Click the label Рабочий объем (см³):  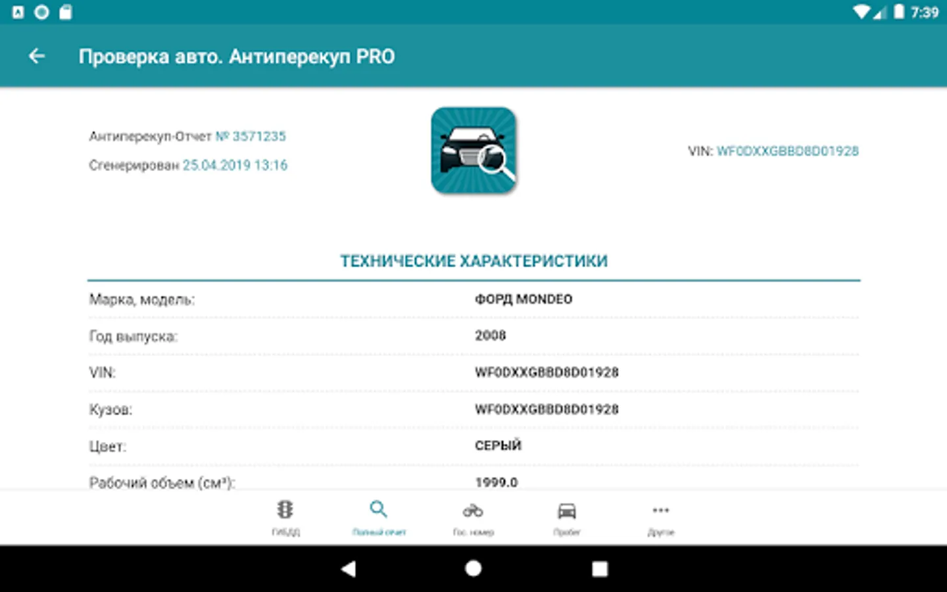click(162, 483)
